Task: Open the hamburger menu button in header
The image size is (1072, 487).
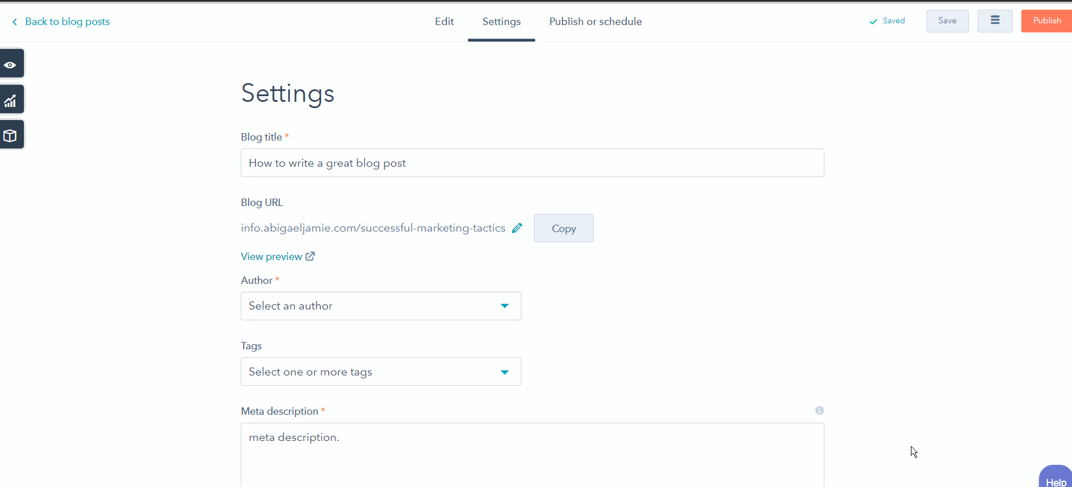Action: tap(995, 21)
